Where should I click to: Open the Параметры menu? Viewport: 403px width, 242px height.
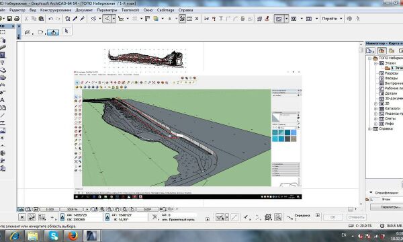pos(107,10)
